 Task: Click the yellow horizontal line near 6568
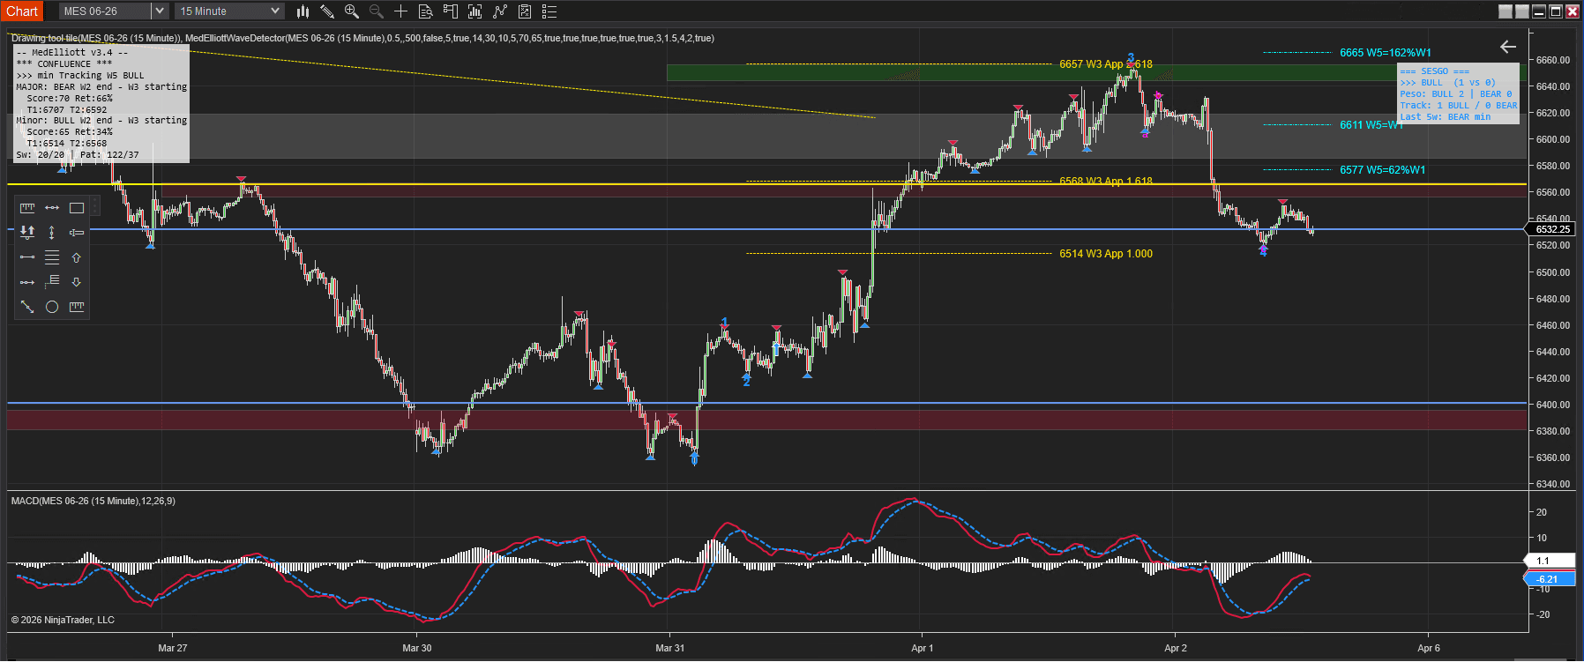(766, 184)
